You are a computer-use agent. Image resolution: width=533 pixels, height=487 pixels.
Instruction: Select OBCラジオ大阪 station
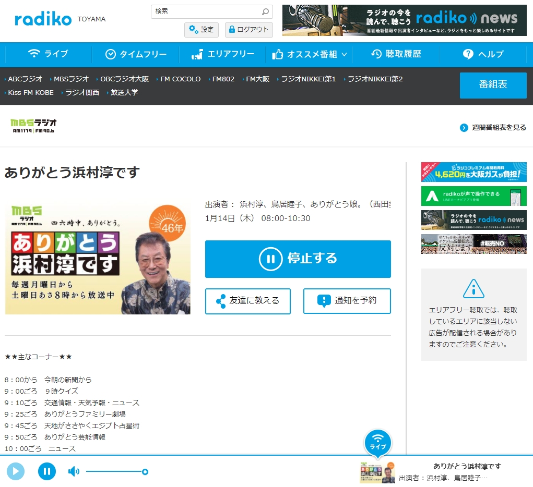124,79
